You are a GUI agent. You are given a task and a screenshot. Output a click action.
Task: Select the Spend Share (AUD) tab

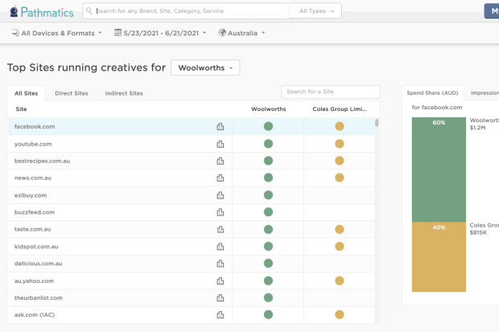[x=432, y=93]
